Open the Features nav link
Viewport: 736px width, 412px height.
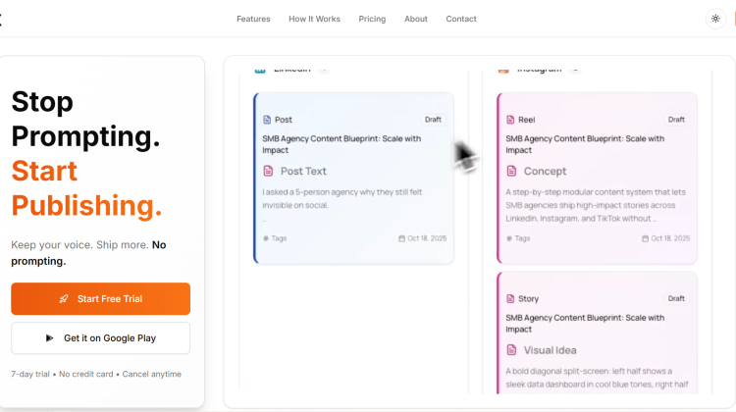click(x=253, y=19)
